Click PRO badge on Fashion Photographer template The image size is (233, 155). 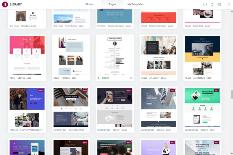(41, 90)
